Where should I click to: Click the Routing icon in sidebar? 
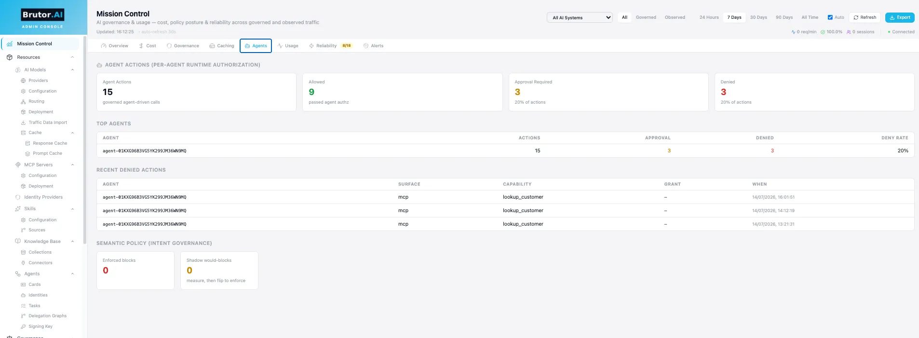[x=23, y=102]
